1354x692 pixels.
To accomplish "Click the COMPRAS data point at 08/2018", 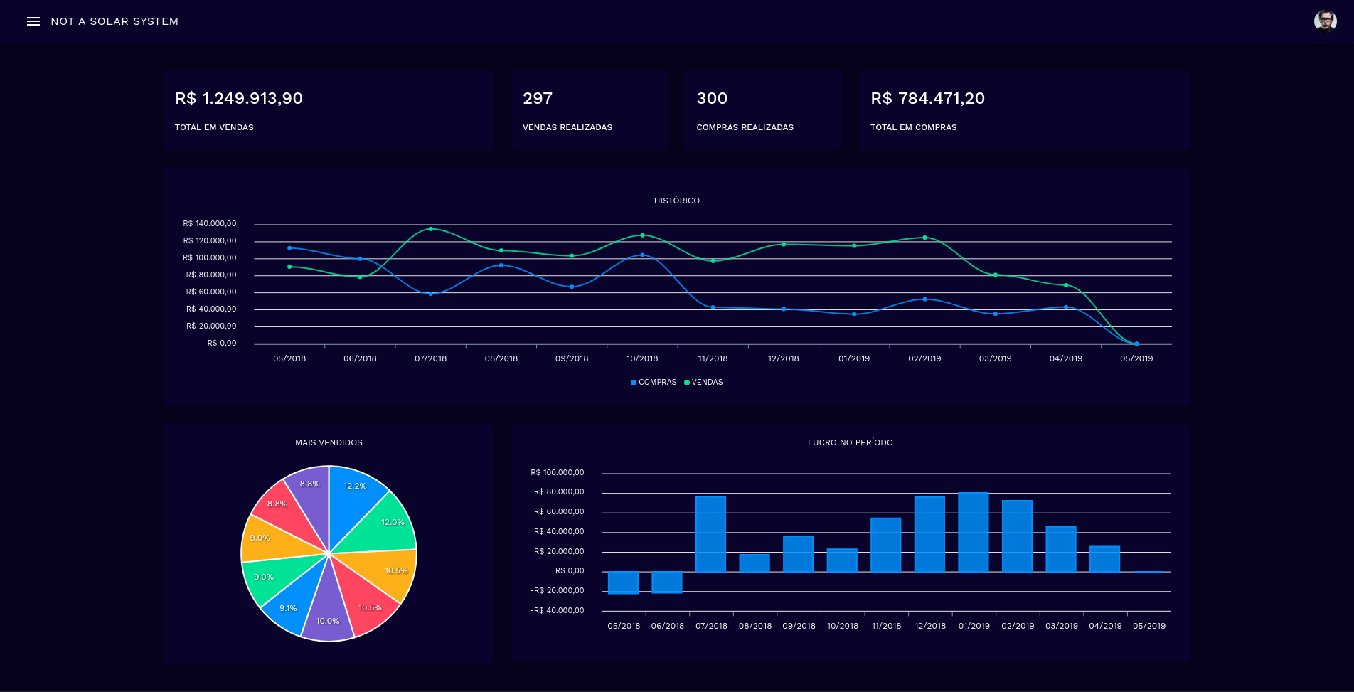I will (501, 265).
